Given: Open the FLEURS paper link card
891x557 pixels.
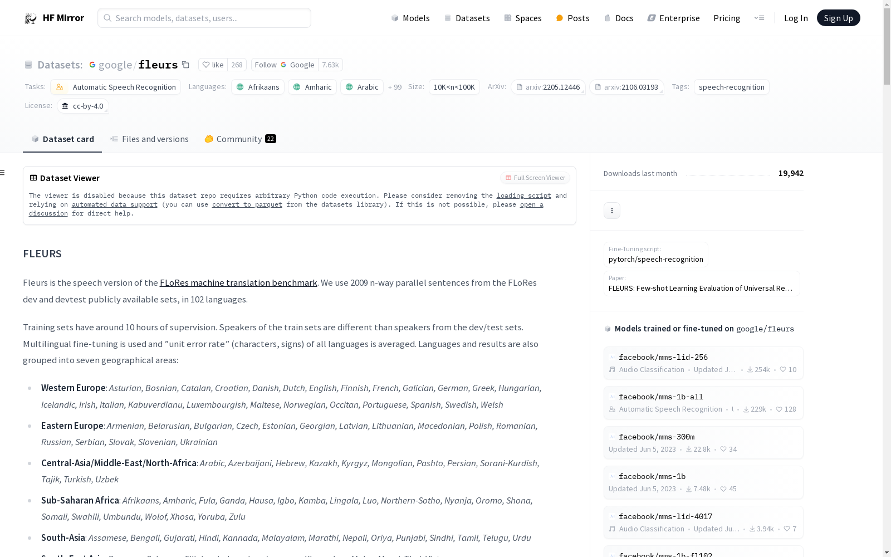Looking at the screenshot, I should coord(702,284).
